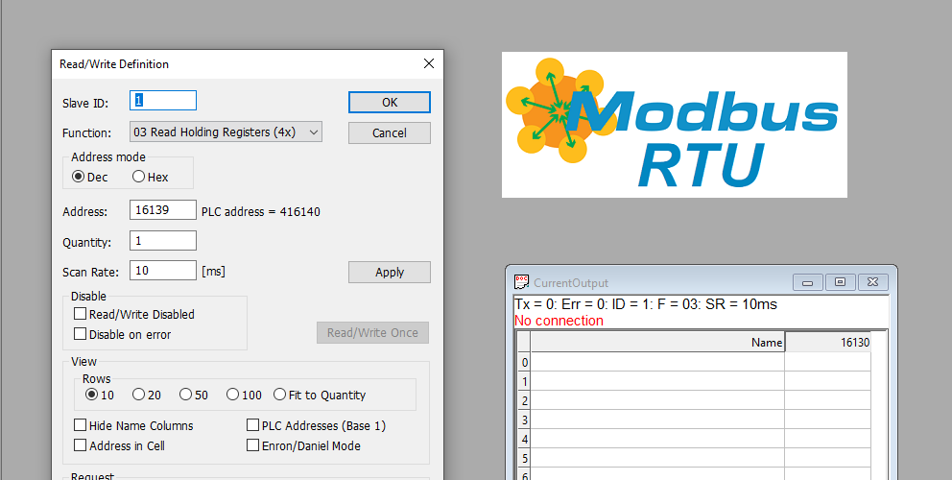Click the Address field showing 16139
The image size is (952, 480).
click(163, 209)
